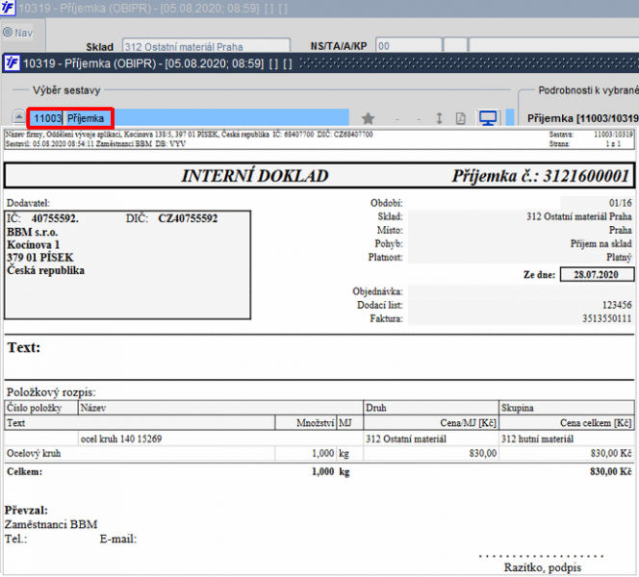Image resolution: width=639 pixels, height=577 pixels.
Task: Click the scroll-up arrow beside 11003 Příjemka
Action: pyautogui.click(x=18, y=117)
